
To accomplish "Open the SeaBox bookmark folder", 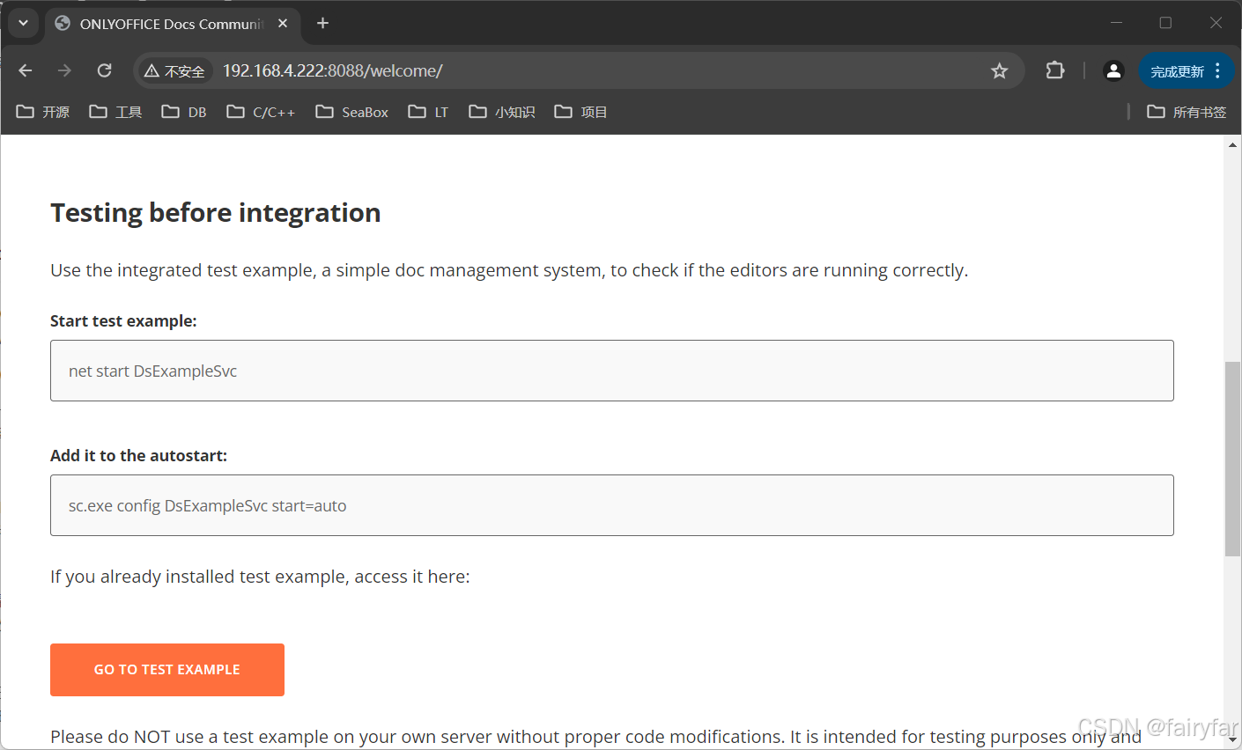I will tap(352, 112).
